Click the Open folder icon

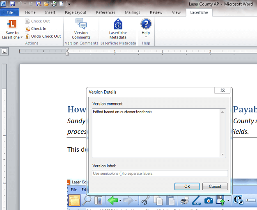tap(46, 4)
